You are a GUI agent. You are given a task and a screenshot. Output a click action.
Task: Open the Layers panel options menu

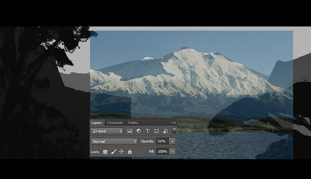point(173,123)
